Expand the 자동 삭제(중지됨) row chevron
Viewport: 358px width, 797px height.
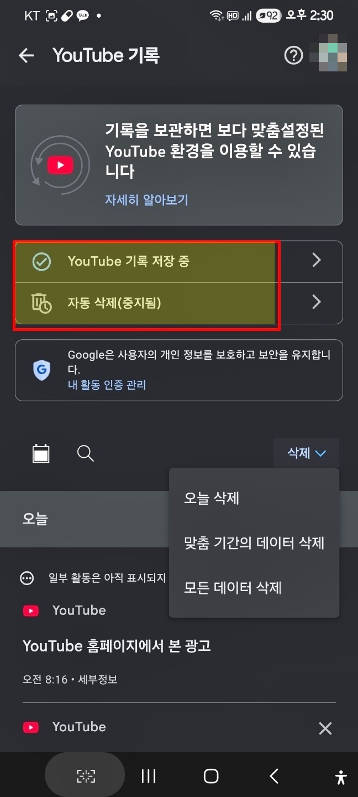pos(317,302)
